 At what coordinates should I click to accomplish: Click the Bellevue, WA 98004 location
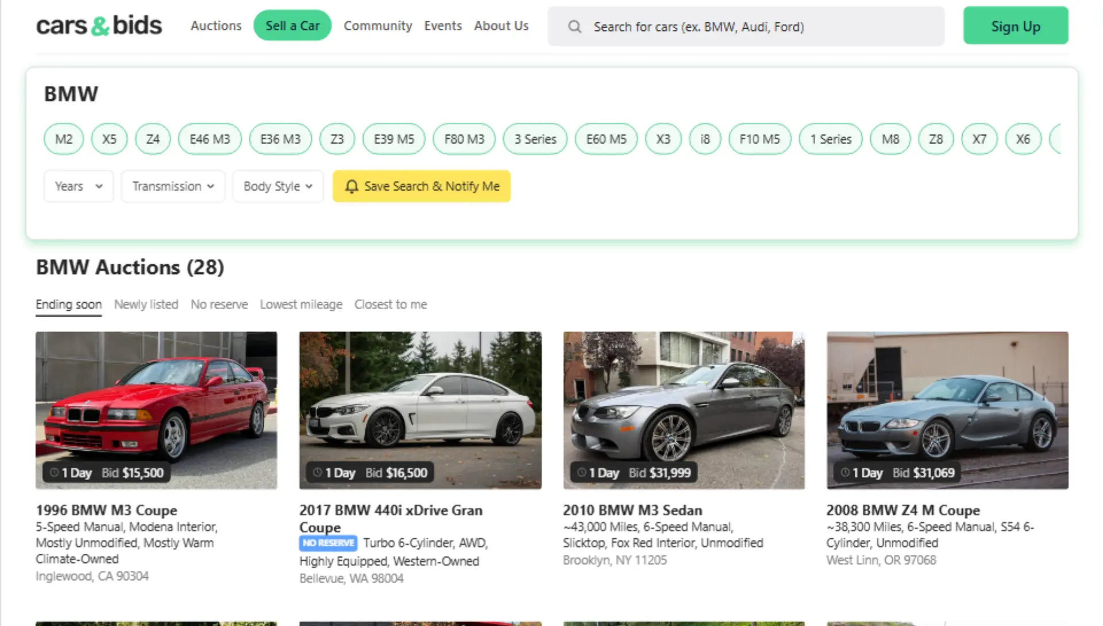(351, 578)
